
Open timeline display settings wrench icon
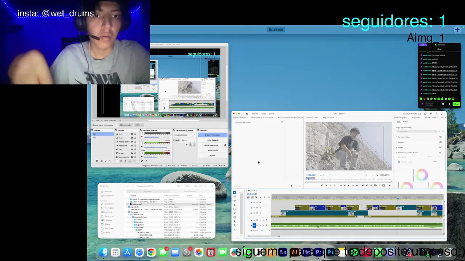264,197
